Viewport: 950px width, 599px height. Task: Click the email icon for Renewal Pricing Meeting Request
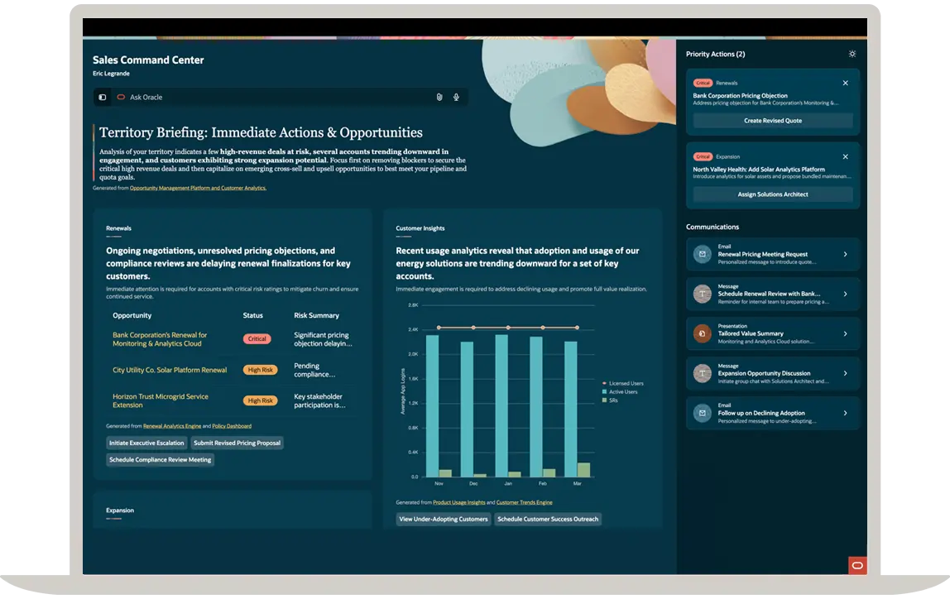tap(703, 254)
